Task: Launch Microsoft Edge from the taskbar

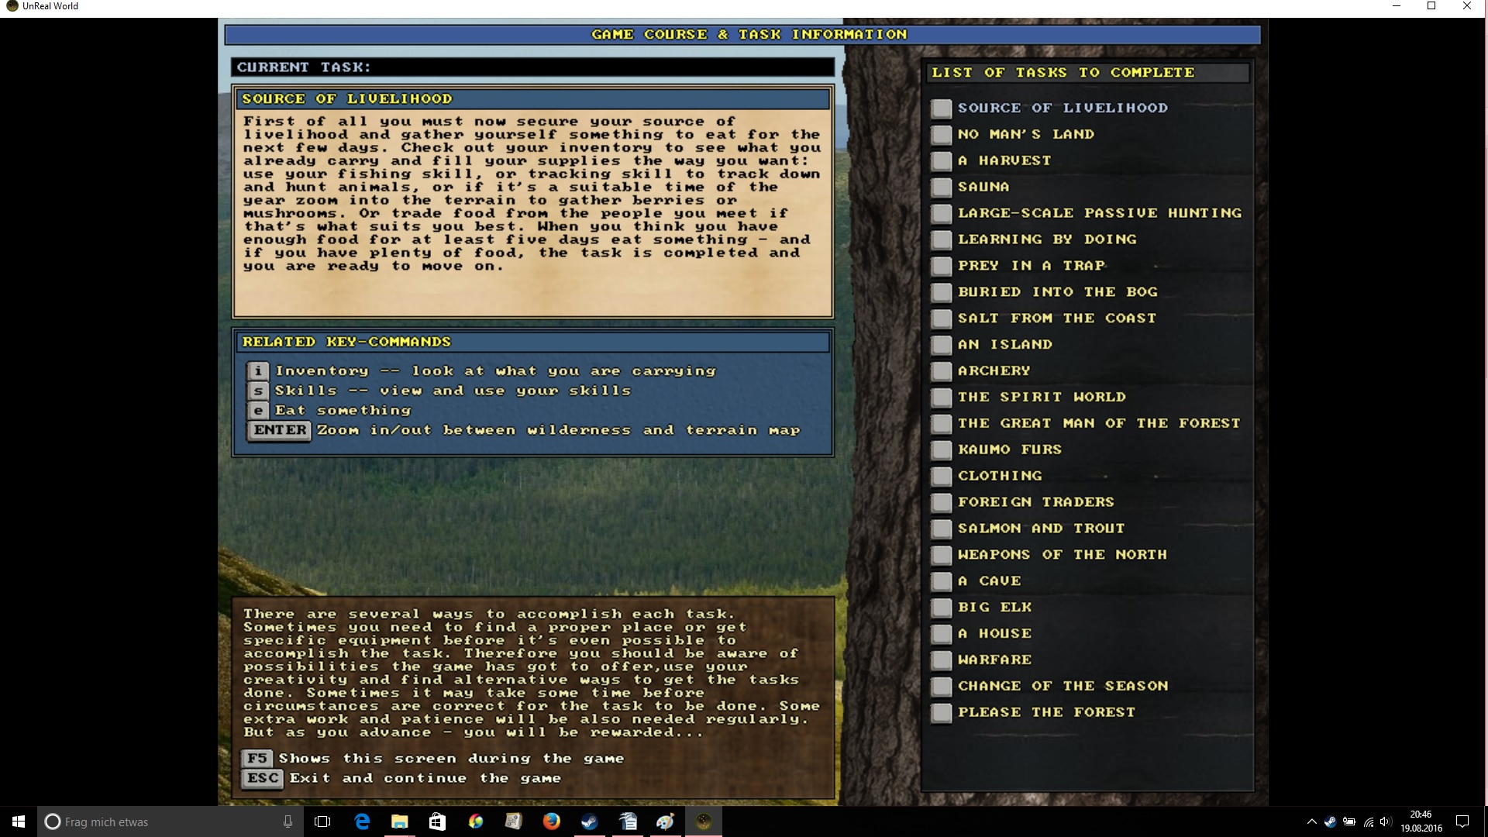Action: pyautogui.click(x=362, y=821)
